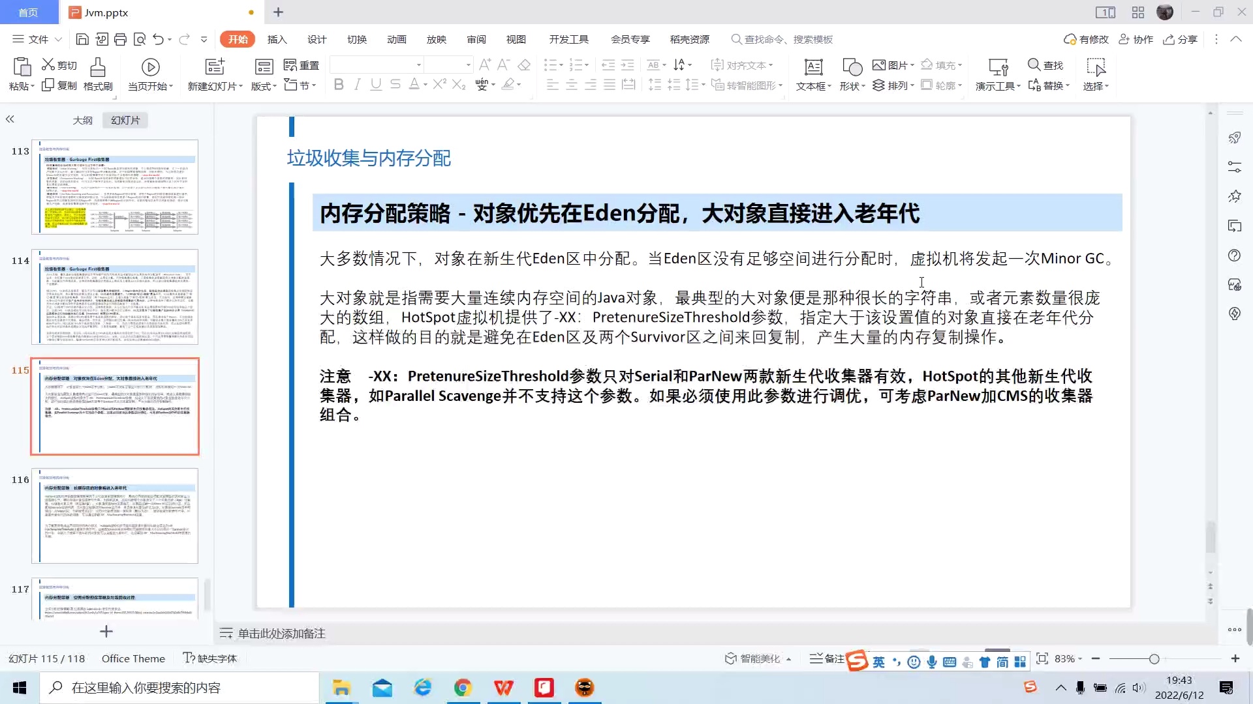Click the 缺失字体 missing fonts button
Image resolution: width=1253 pixels, height=704 pixels.
pos(209,658)
